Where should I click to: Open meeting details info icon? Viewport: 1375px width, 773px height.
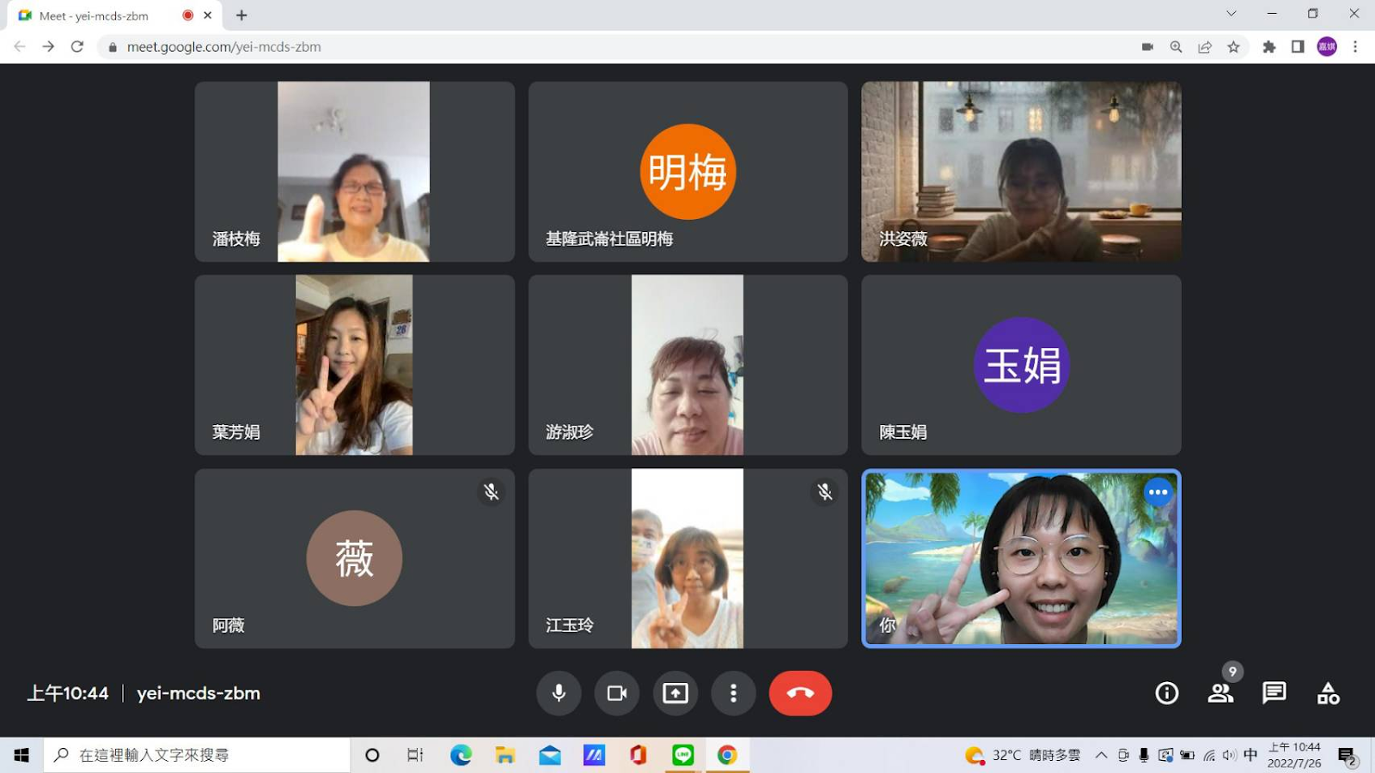pyautogui.click(x=1166, y=693)
